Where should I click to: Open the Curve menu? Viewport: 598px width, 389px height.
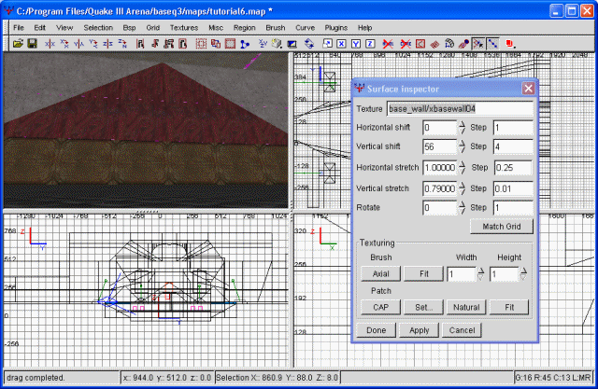coord(306,28)
